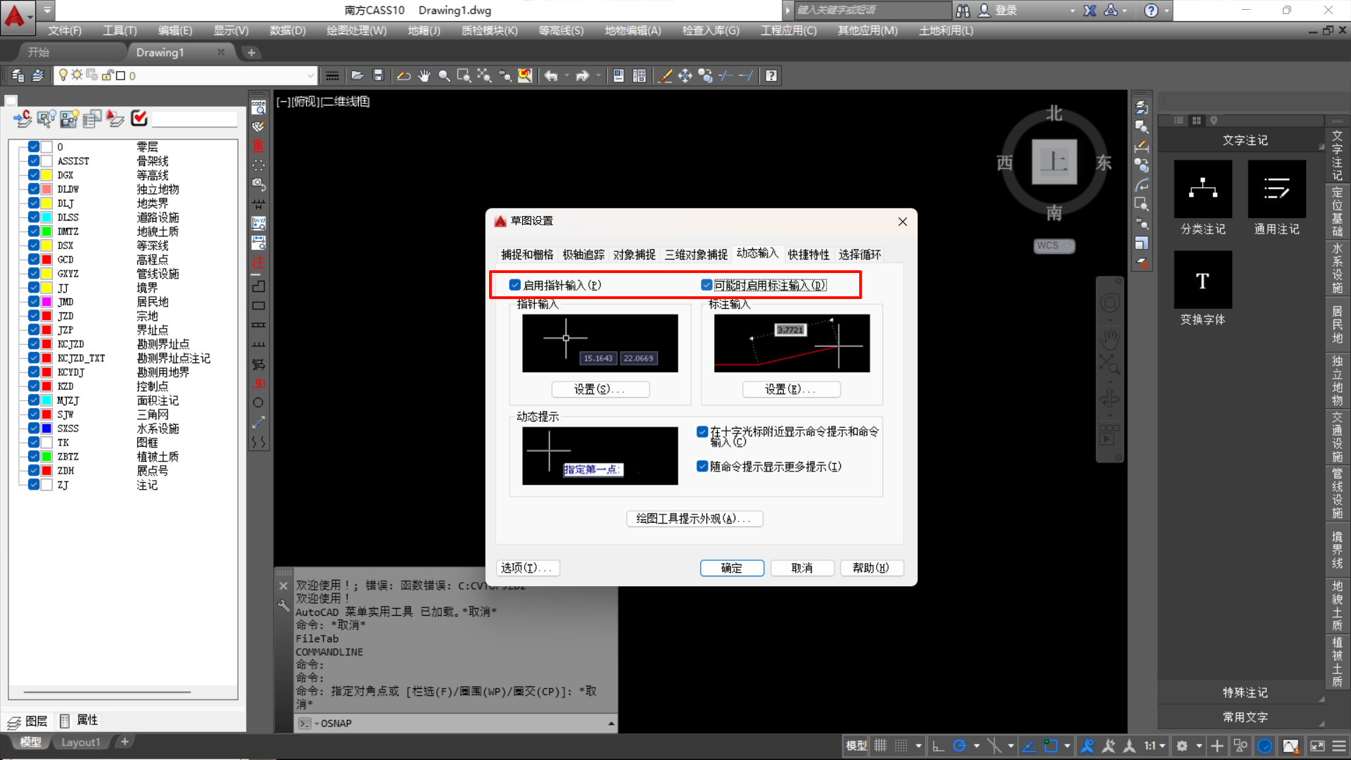Open 分类注记 annotation tool
This screenshot has height=760, width=1351.
(1203, 189)
